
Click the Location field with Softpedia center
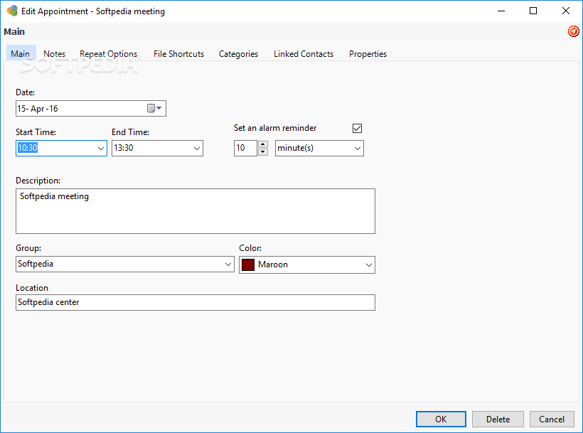click(196, 303)
